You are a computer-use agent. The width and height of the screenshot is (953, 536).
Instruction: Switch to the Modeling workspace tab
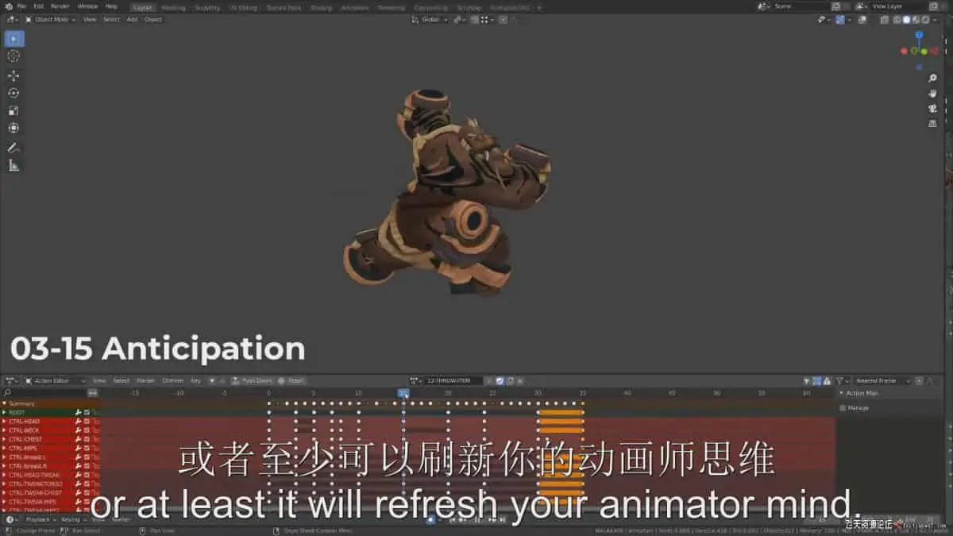173,7
